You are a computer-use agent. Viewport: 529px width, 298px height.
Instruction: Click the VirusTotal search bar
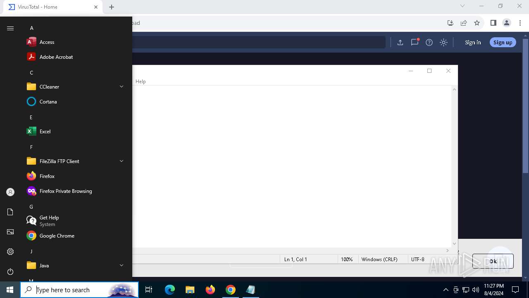tap(259, 42)
